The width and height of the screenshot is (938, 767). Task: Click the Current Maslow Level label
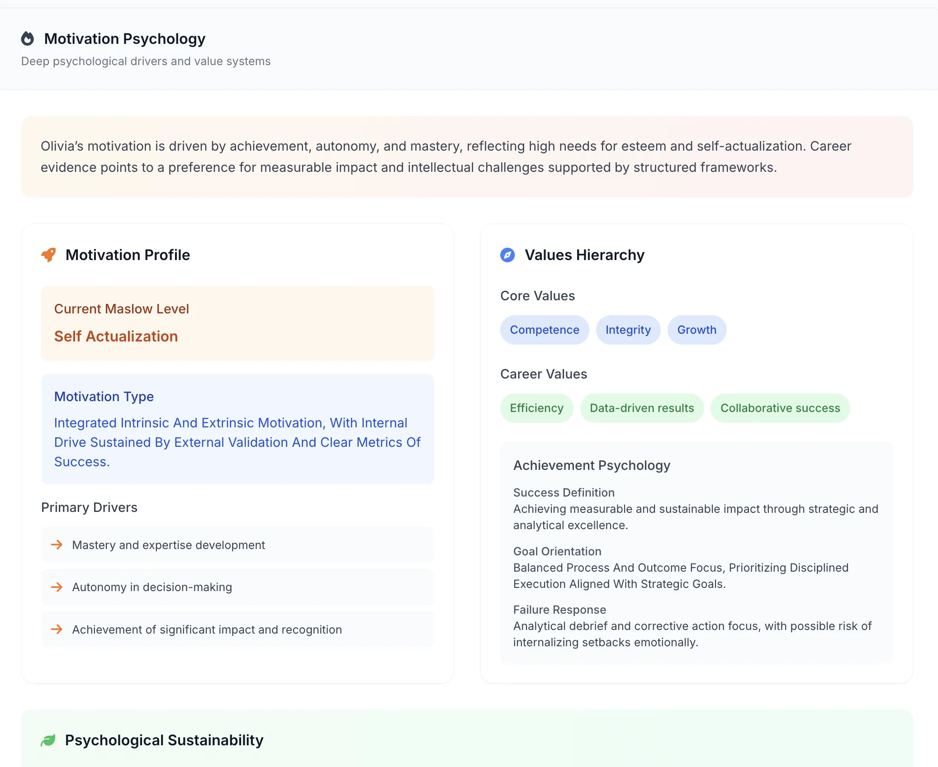122,309
